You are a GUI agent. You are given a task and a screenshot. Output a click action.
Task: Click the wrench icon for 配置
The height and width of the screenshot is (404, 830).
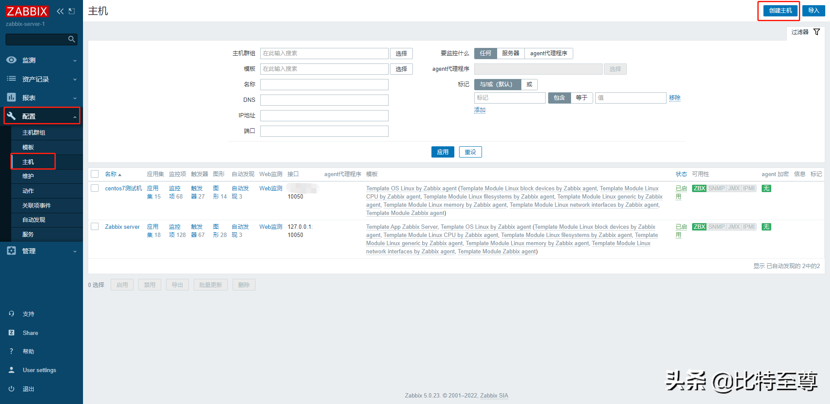[x=12, y=116]
